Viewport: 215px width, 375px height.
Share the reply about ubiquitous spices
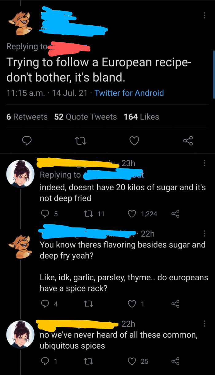pyautogui.click(x=175, y=361)
